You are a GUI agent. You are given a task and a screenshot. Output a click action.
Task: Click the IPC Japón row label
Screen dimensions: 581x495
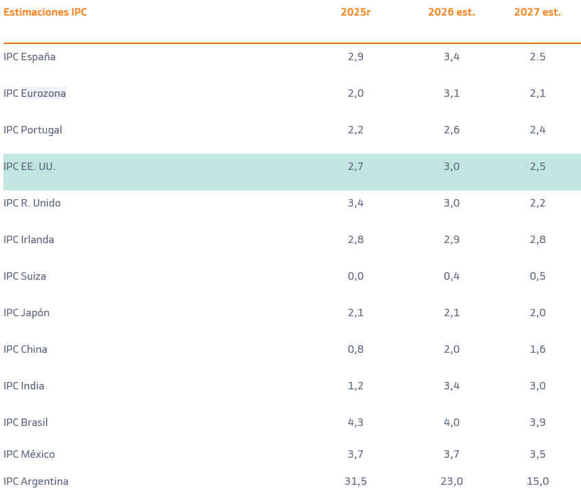(x=26, y=313)
